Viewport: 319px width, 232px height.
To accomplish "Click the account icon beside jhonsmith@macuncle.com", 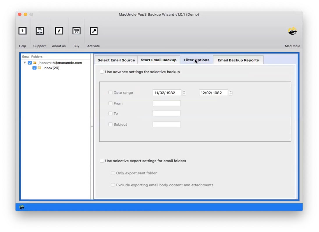I will click(x=35, y=62).
